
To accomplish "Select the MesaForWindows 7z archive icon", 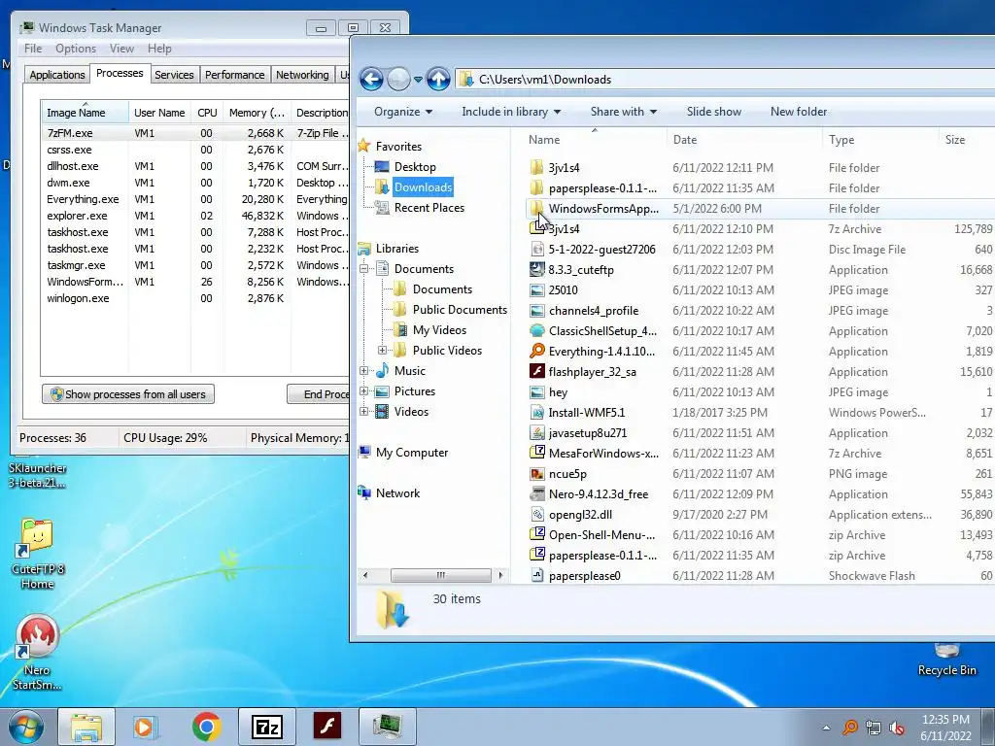I will point(536,453).
